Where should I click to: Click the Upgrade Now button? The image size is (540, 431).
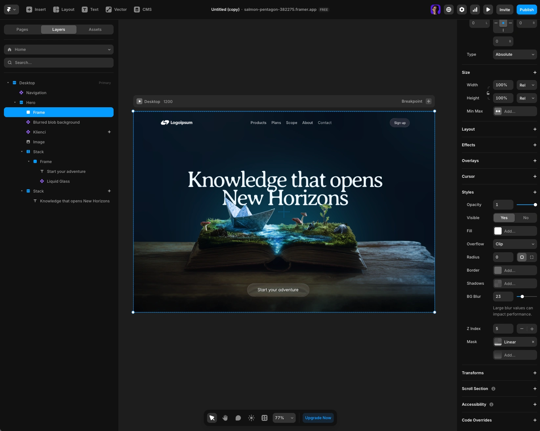[x=318, y=418]
